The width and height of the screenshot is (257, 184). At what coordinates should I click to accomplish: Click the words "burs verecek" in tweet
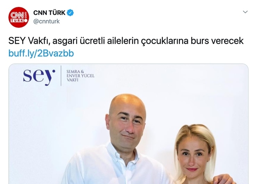217,41
